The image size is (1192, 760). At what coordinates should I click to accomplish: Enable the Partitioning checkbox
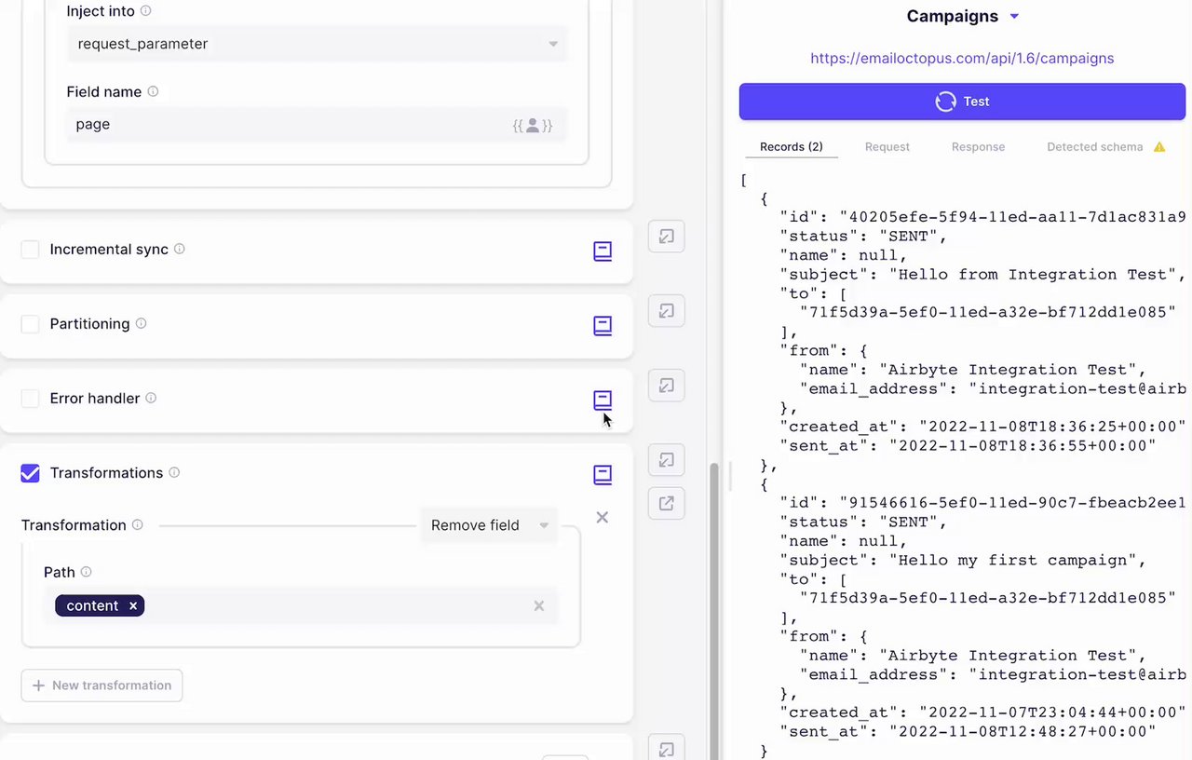pyautogui.click(x=31, y=324)
